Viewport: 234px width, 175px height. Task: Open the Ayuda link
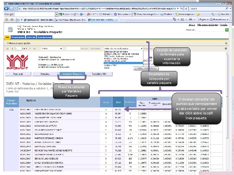click(224, 25)
